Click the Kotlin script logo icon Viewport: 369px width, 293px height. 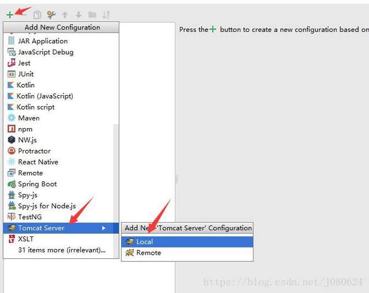[x=10, y=107]
